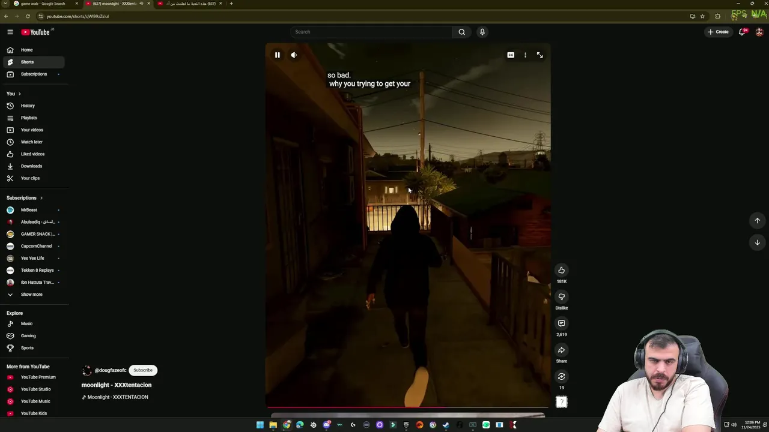
Task: Reload the page
Action: pos(28,16)
